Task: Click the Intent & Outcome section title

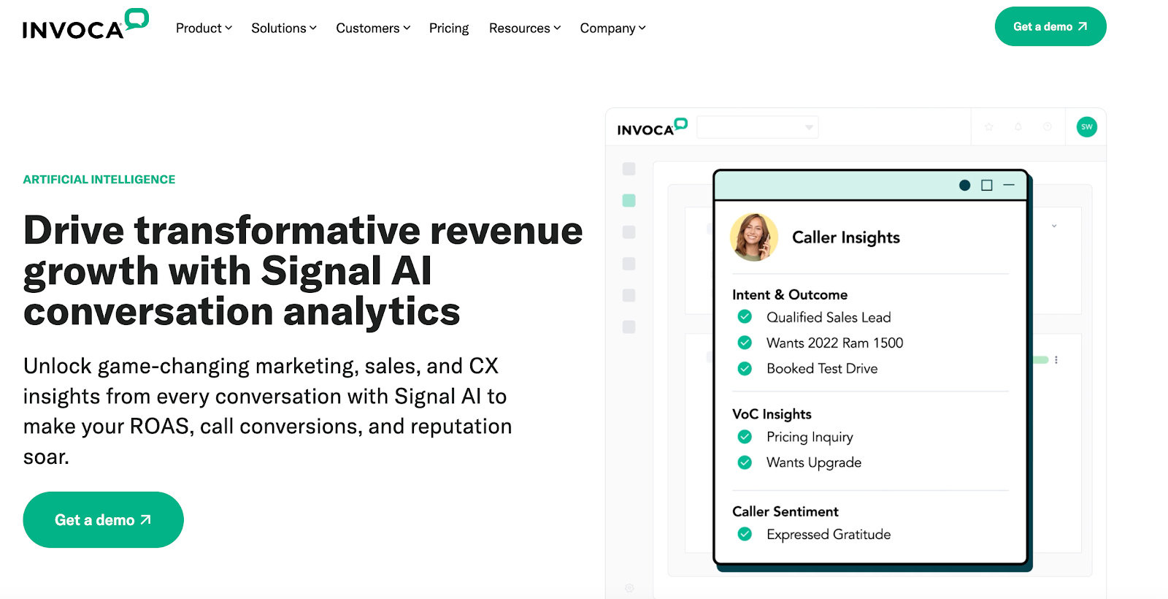Action: point(790,294)
